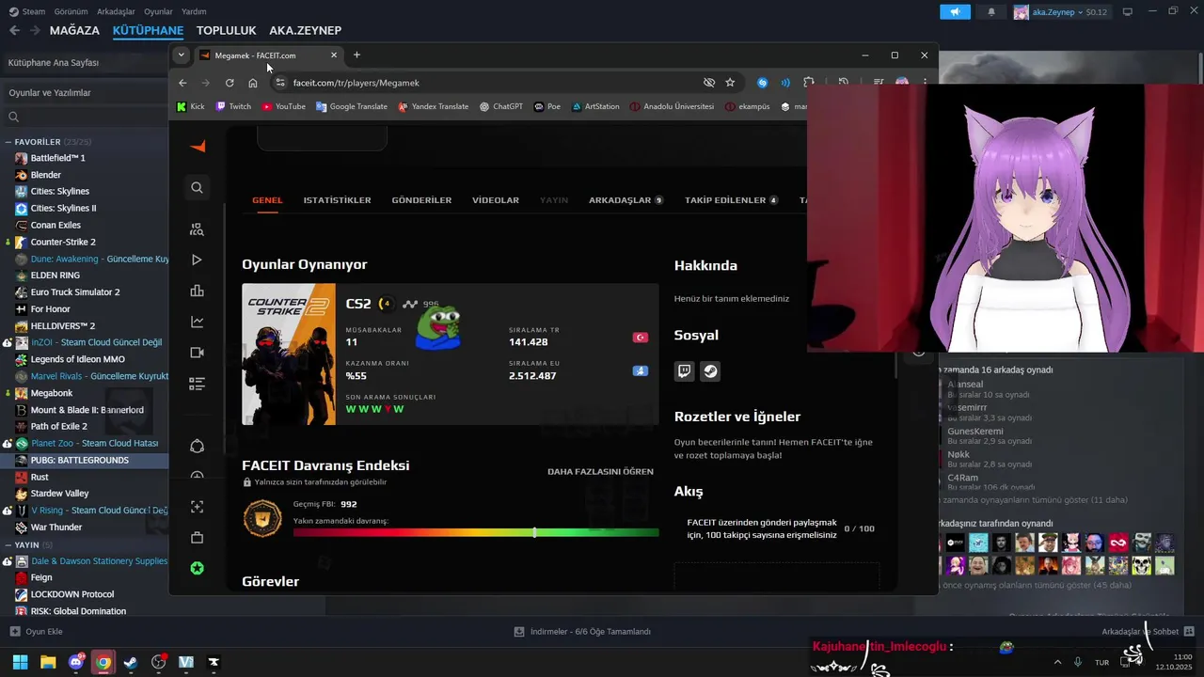Select ELDEN RING in Steam library

click(55, 276)
